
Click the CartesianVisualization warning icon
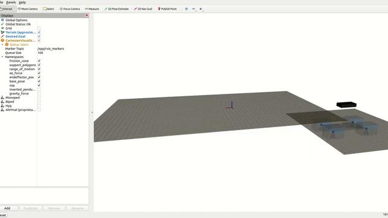[2, 41]
